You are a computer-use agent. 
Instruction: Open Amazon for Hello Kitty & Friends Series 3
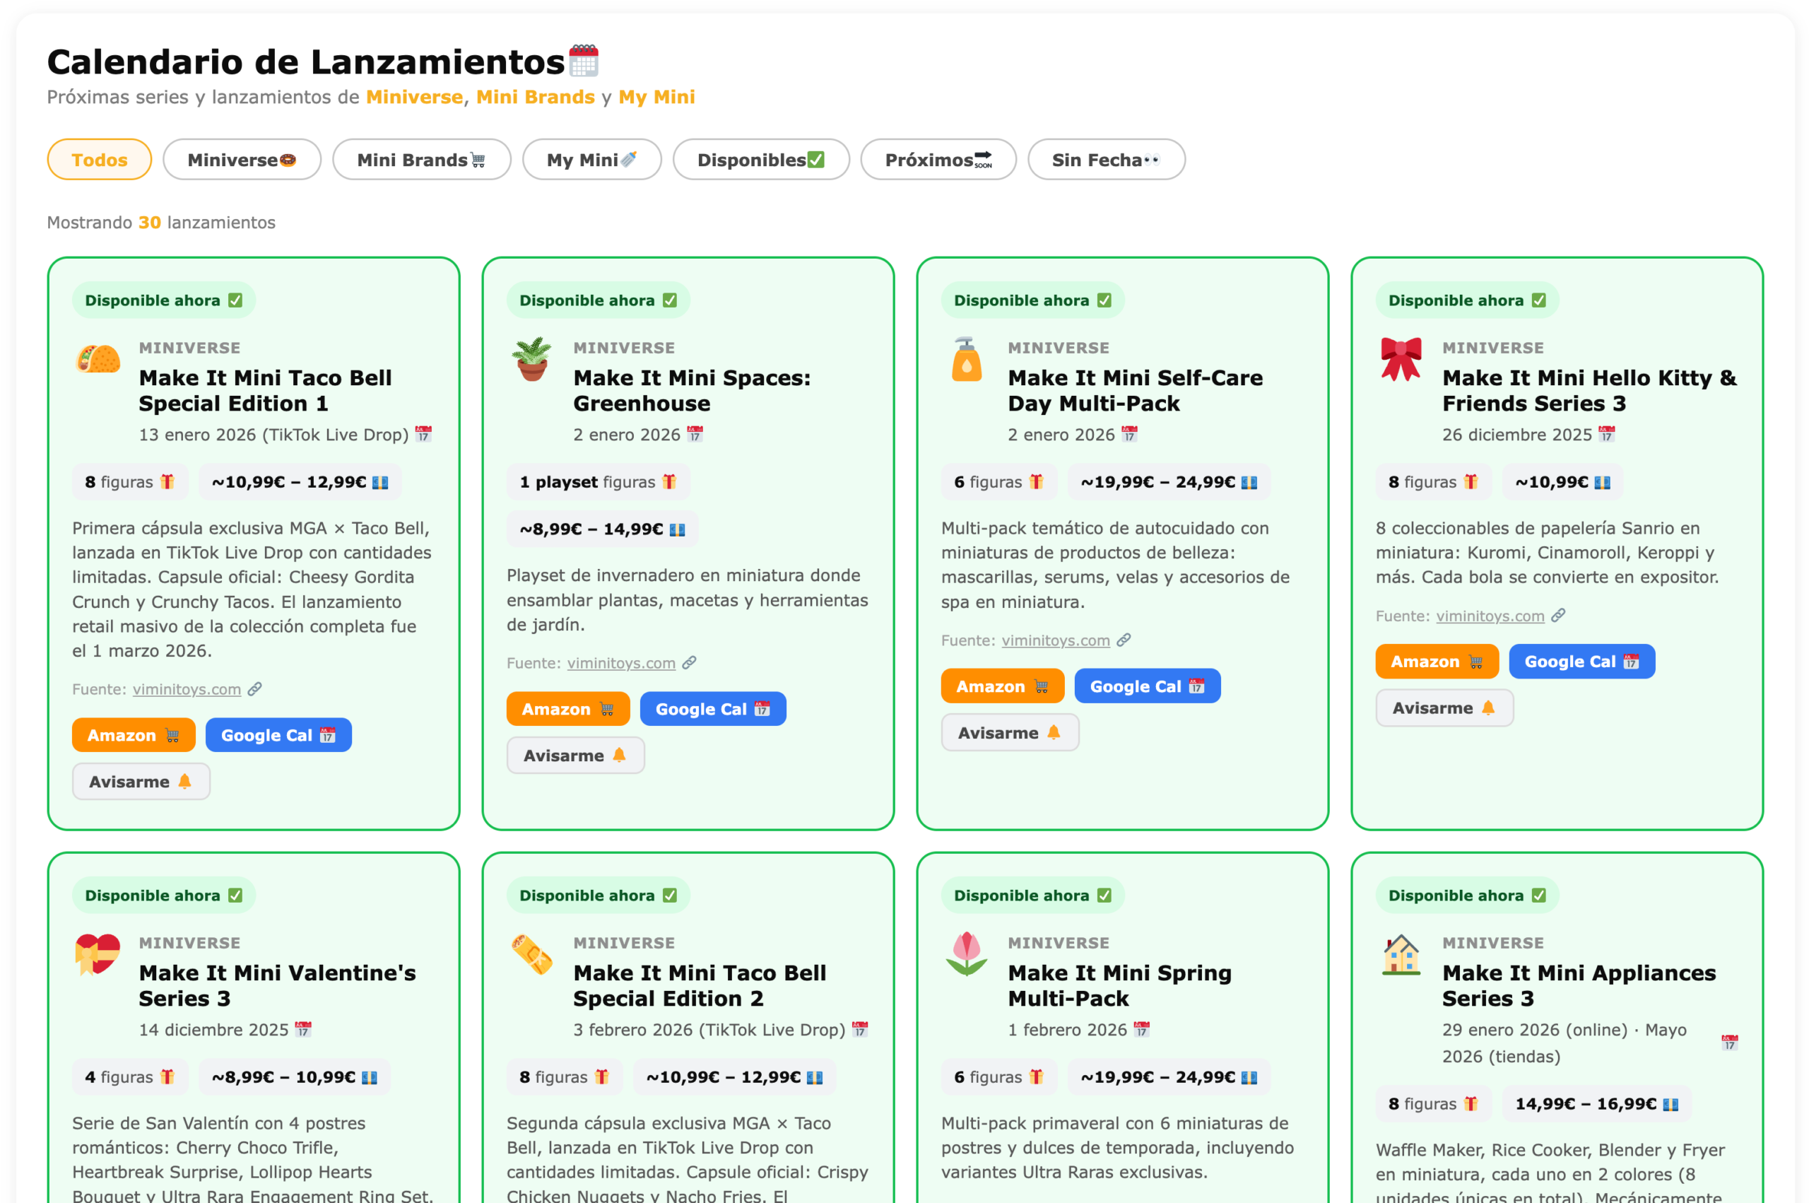1437,662
